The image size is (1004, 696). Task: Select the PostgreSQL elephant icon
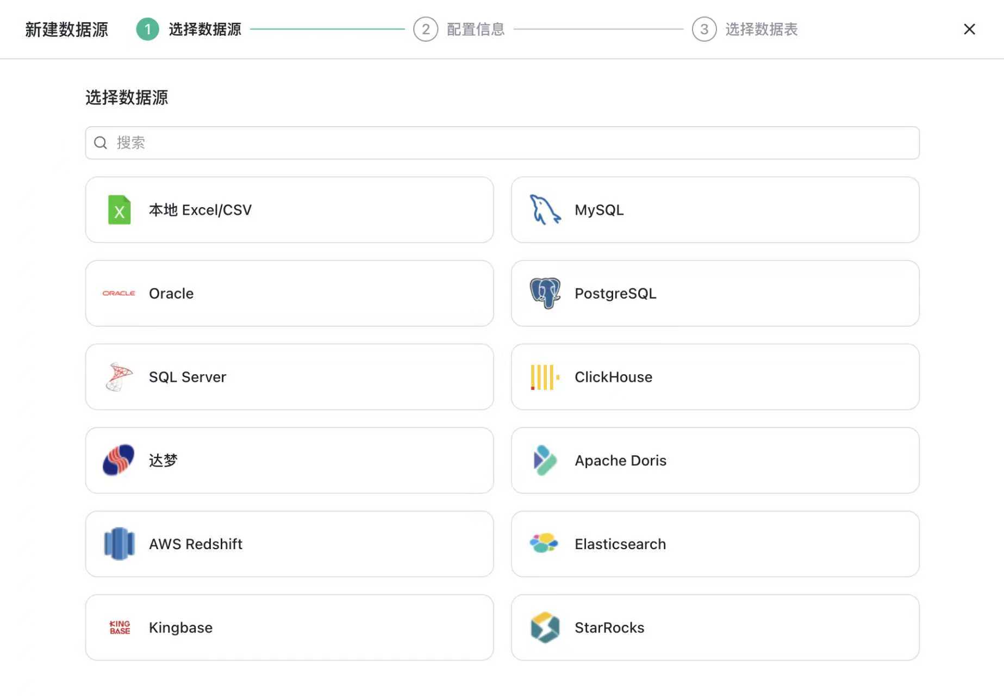point(544,293)
